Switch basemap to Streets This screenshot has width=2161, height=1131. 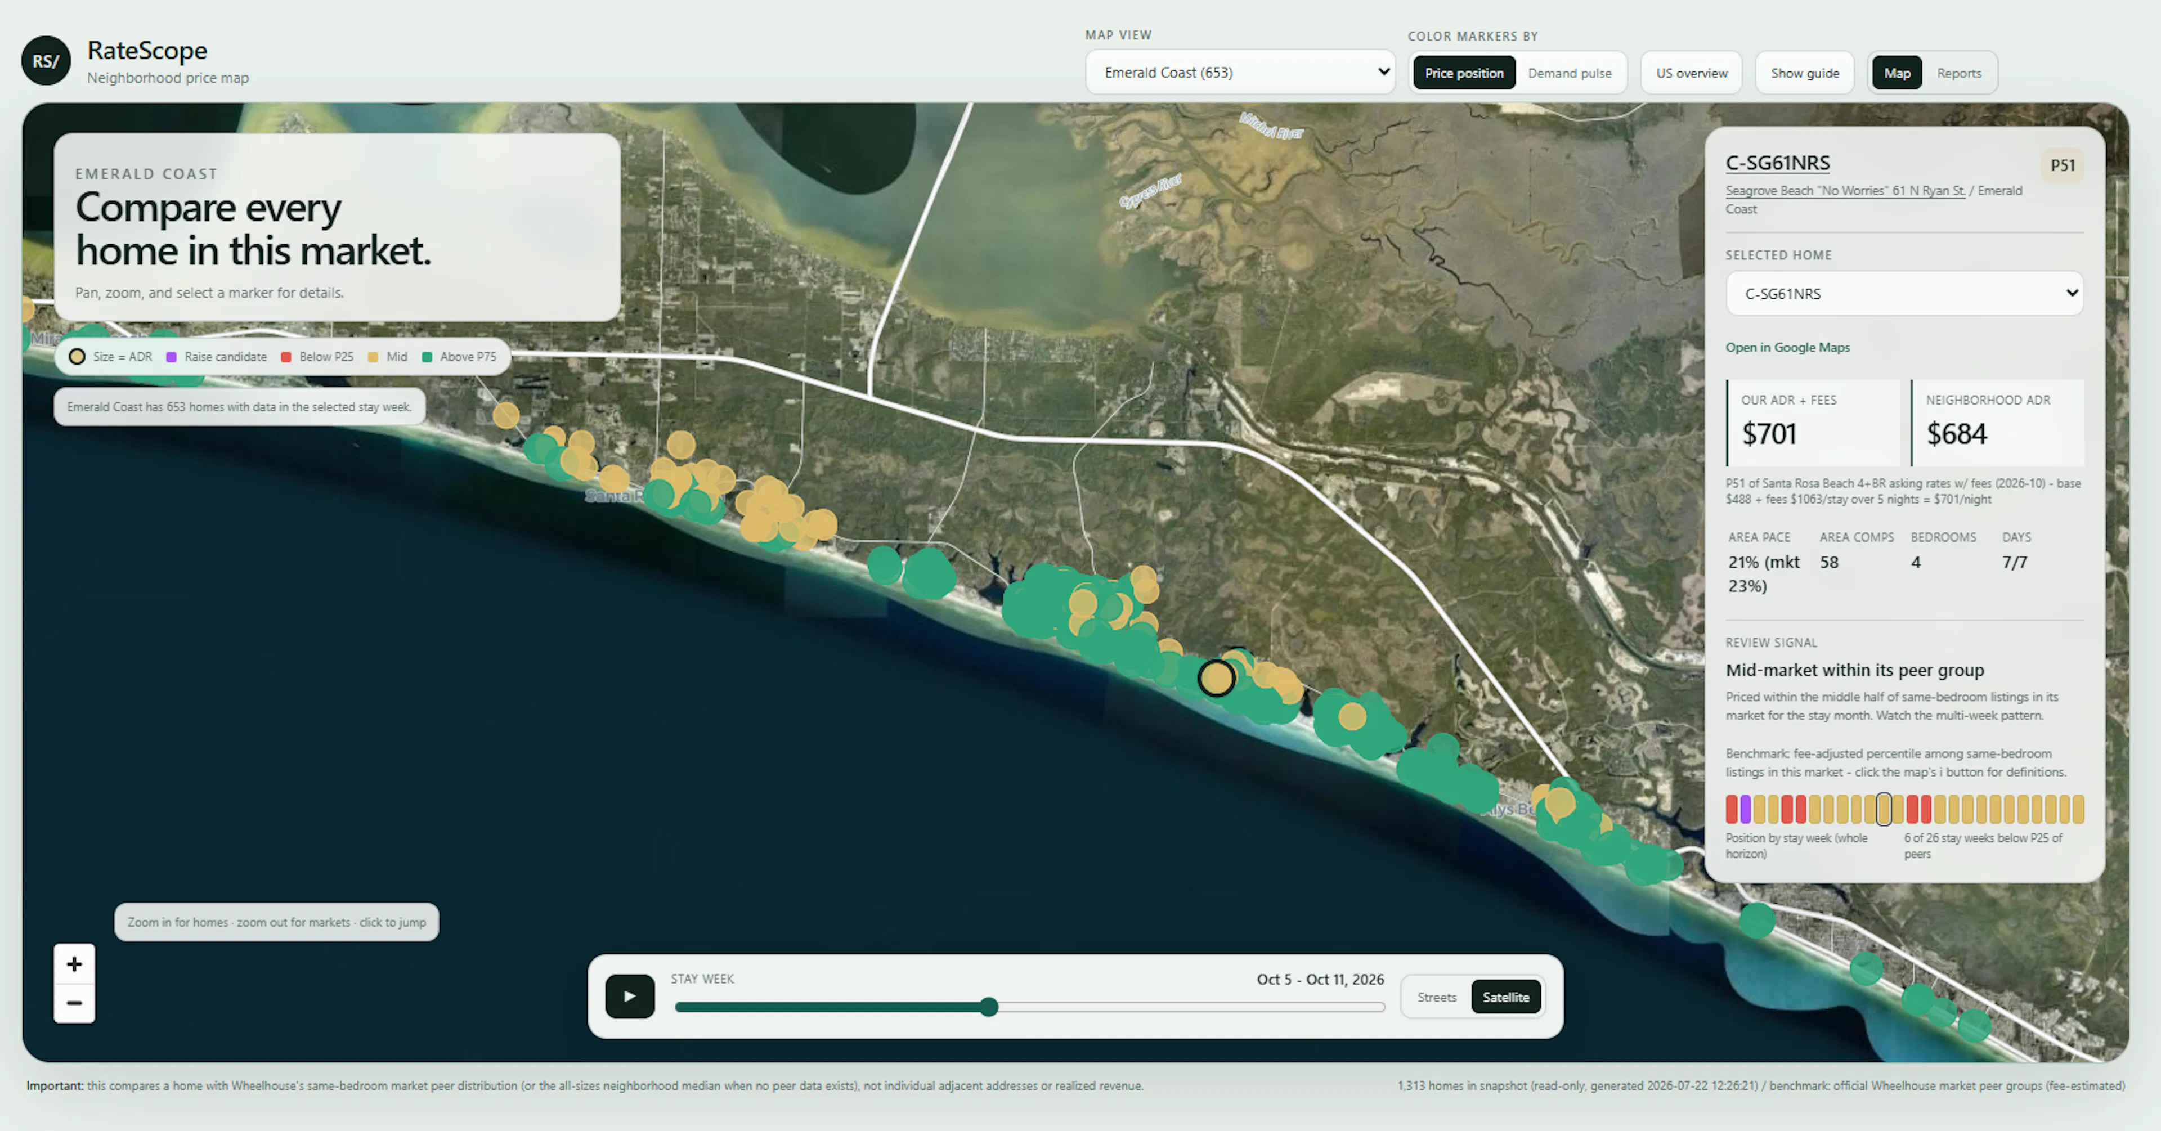coord(1436,997)
